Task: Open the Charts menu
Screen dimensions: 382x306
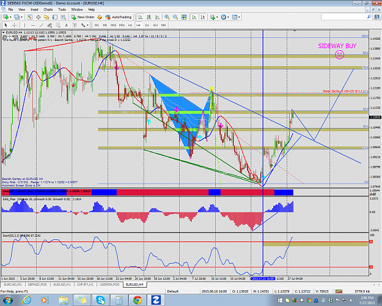Action: click(48, 10)
